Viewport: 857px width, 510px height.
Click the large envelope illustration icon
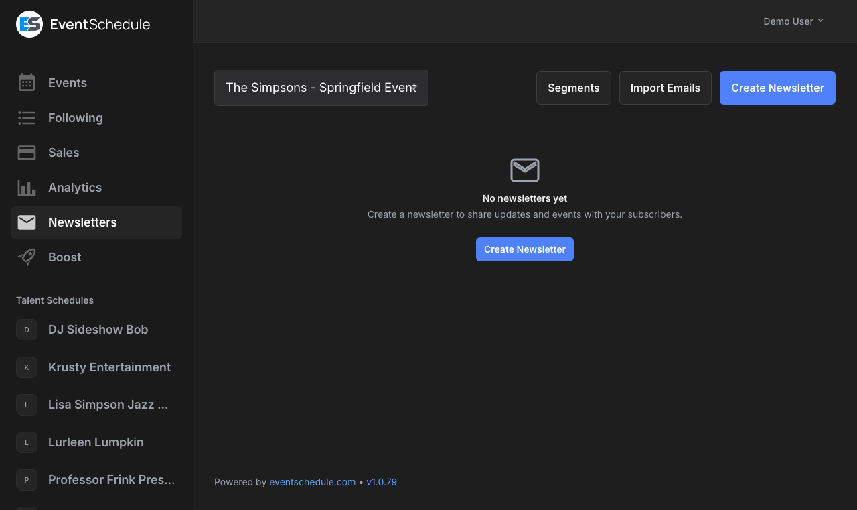point(524,170)
